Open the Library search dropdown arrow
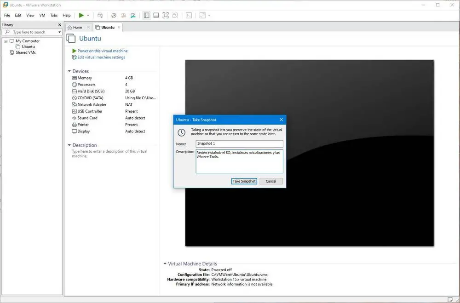The image size is (460, 303). tap(59, 32)
